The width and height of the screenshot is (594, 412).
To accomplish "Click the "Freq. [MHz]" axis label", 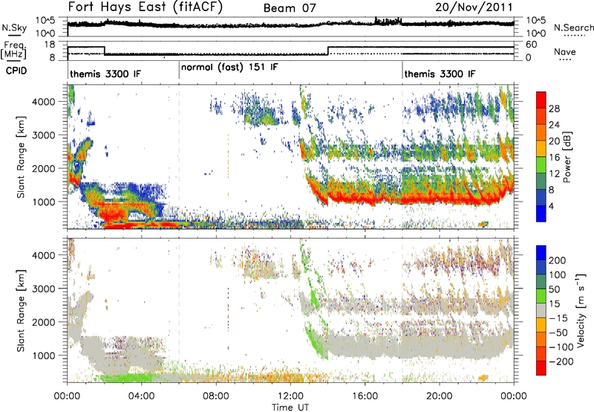I will point(13,50).
